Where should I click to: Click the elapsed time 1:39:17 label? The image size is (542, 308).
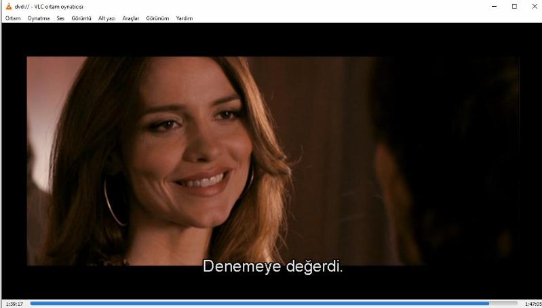coord(14,304)
